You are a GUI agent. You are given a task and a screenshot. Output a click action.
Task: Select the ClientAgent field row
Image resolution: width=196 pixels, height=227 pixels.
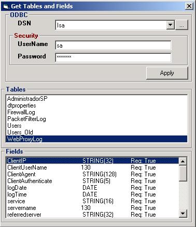[x=92, y=174]
